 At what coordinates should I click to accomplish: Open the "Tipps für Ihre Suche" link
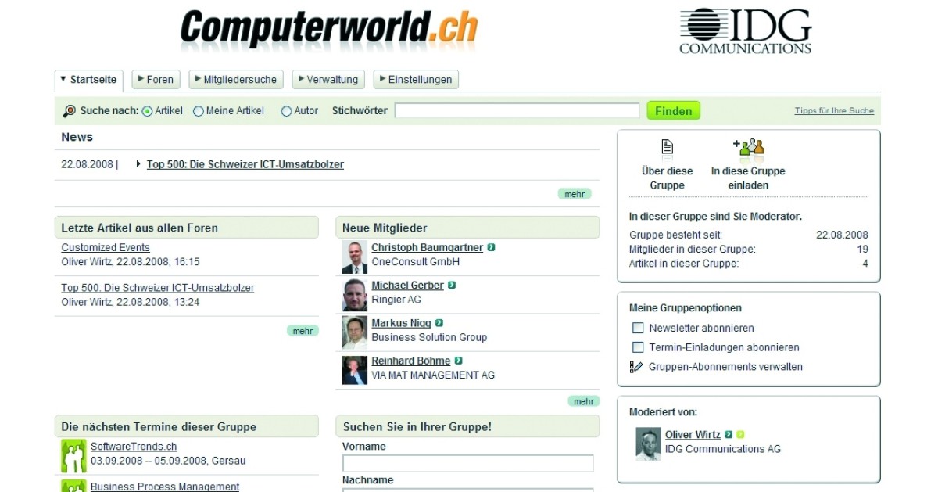833,110
